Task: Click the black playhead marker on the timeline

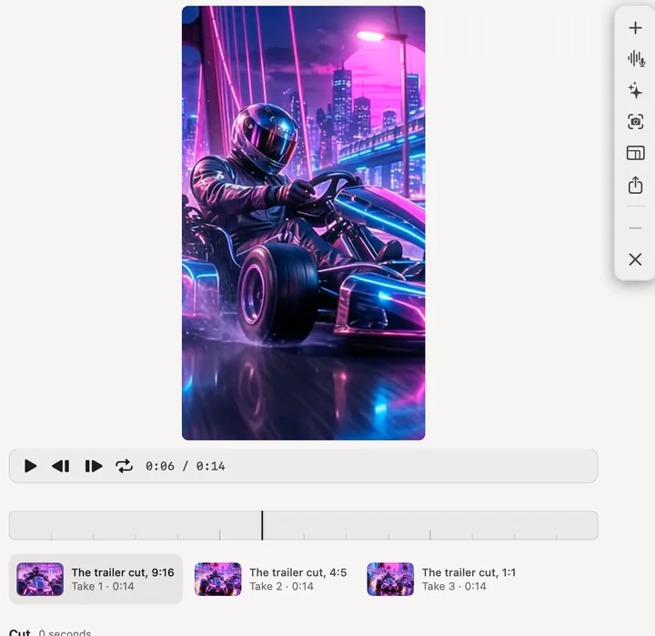Action: [x=262, y=525]
